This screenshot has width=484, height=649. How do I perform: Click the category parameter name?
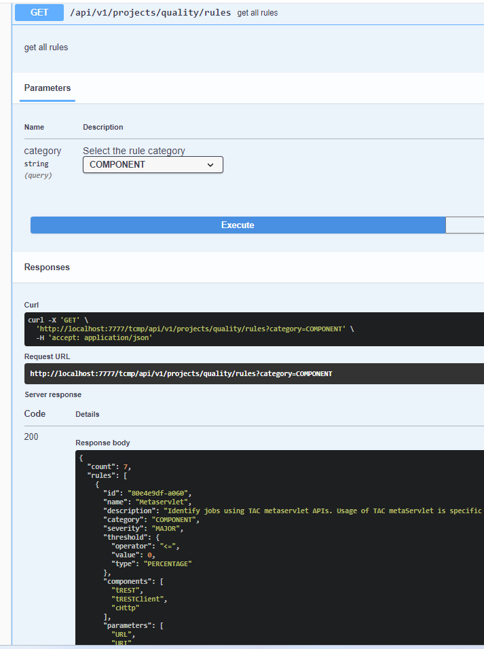[43, 150]
